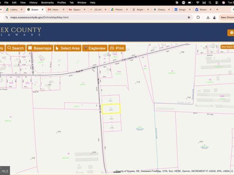This screenshot has height=175, width=234.
Task: Open the View menu
Action: [x=23, y=3]
